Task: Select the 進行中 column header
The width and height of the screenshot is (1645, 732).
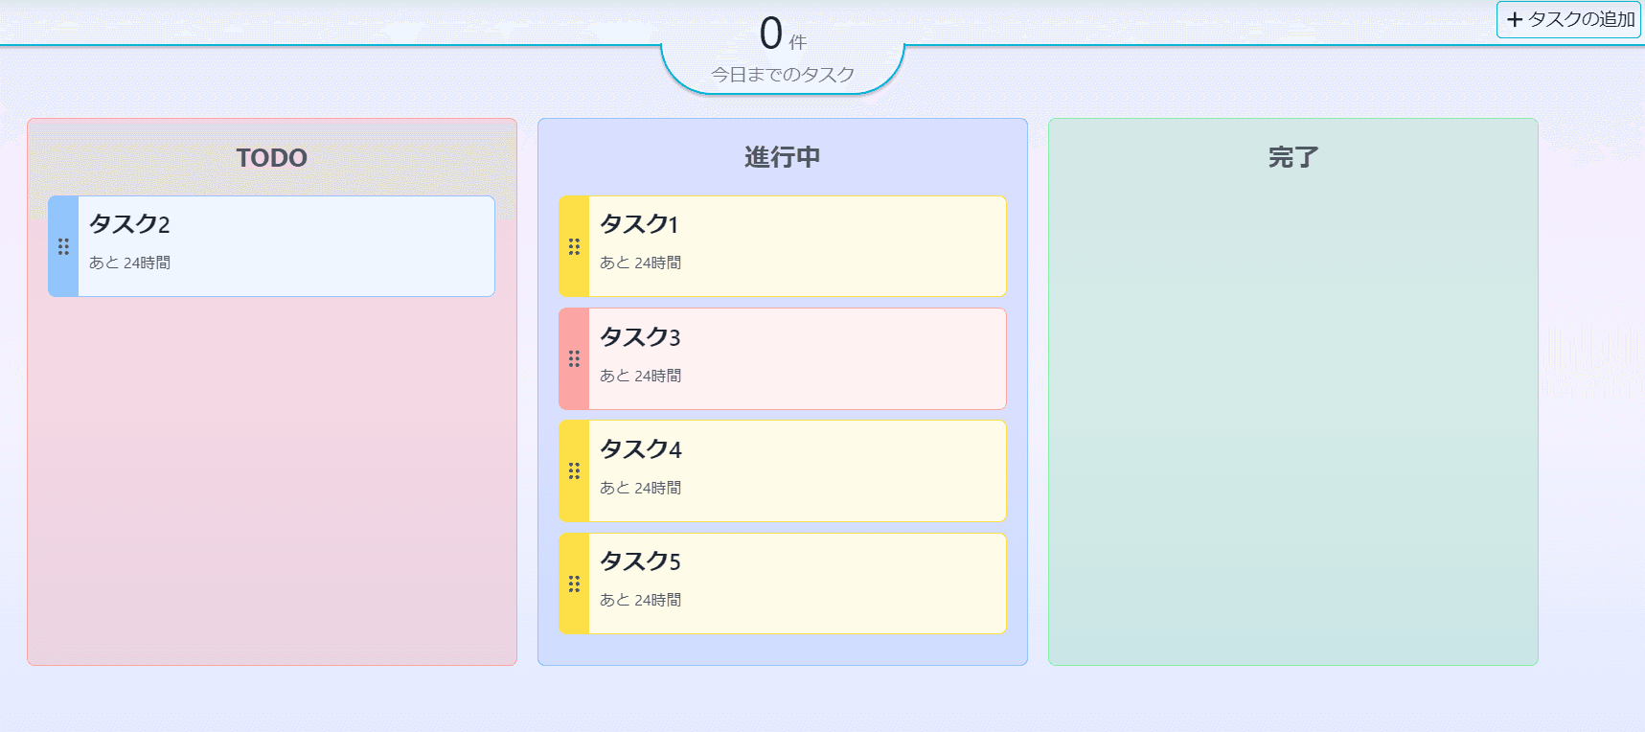Action: (x=783, y=157)
